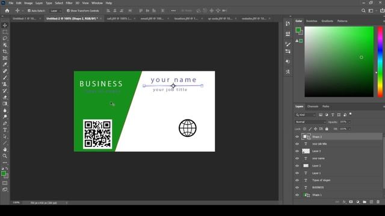This screenshot has height=216, width=385.
Task: Open the Window menu
Action: [x=97, y=3]
